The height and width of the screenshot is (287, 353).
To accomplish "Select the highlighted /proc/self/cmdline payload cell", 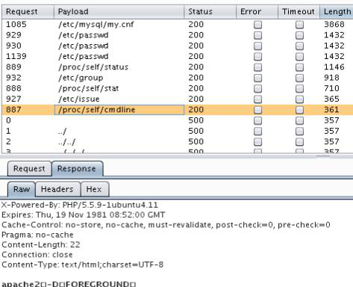I will pos(119,110).
